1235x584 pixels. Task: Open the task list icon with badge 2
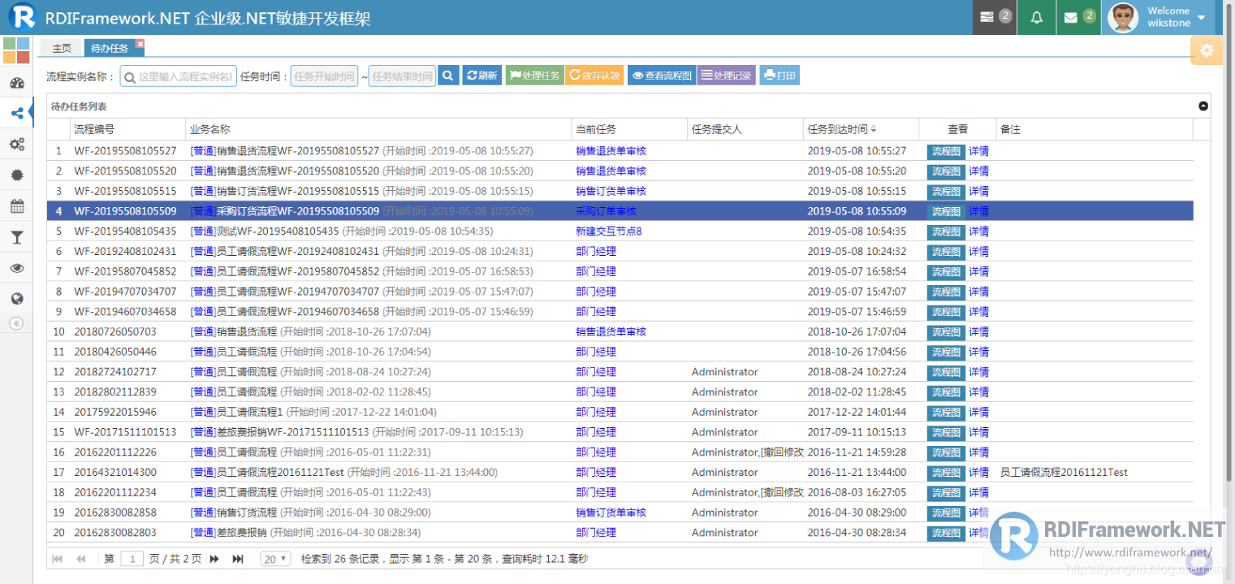(995, 17)
